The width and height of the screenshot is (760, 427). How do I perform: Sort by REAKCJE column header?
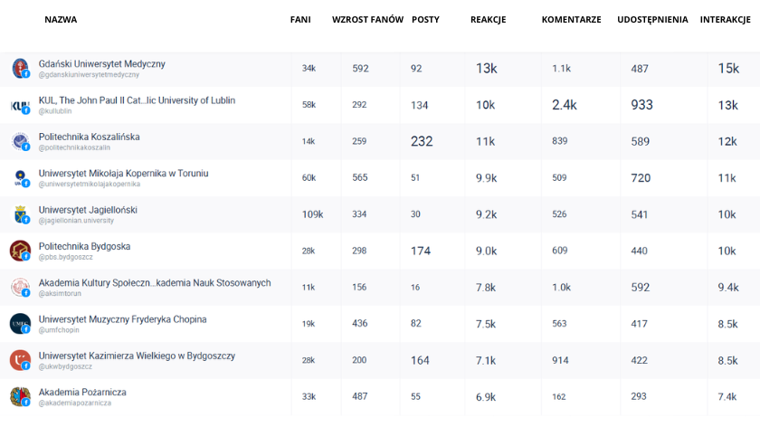(x=488, y=19)
